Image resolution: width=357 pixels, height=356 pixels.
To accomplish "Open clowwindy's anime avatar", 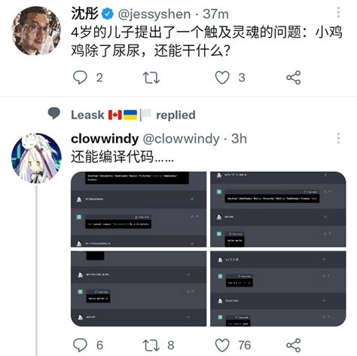I will [x=36, y=158].
